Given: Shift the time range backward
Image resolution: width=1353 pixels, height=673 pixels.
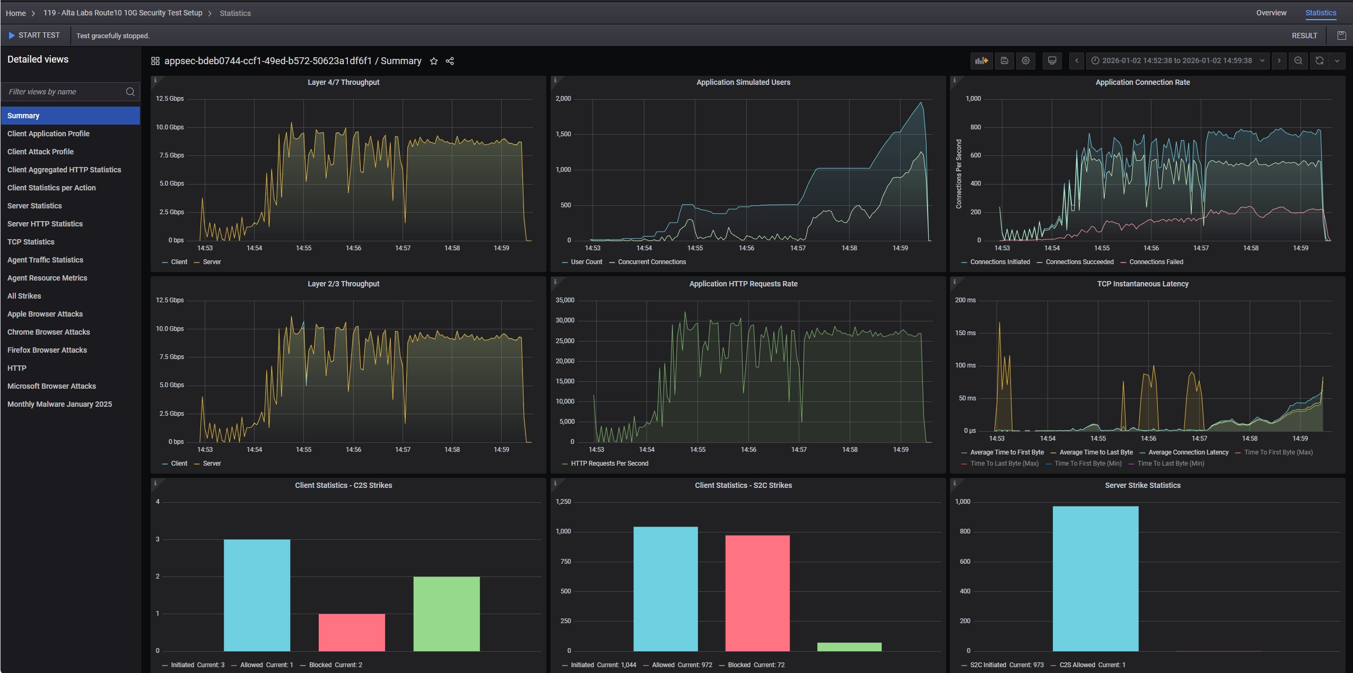Looking at the screenshot, I should pyautogui.click(x=1076, y=61).
